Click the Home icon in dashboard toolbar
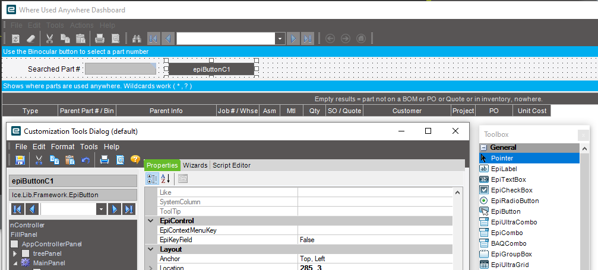Screen dimensions: 598x270 [361, 38]
